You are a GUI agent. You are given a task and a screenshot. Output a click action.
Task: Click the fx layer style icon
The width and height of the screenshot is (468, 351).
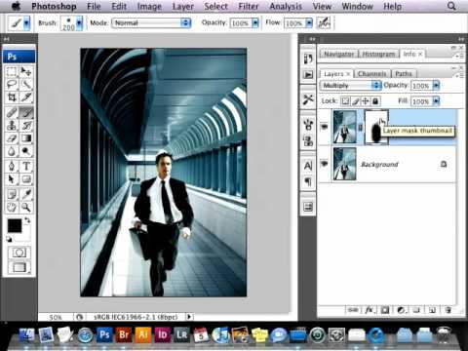coord(370,310)
